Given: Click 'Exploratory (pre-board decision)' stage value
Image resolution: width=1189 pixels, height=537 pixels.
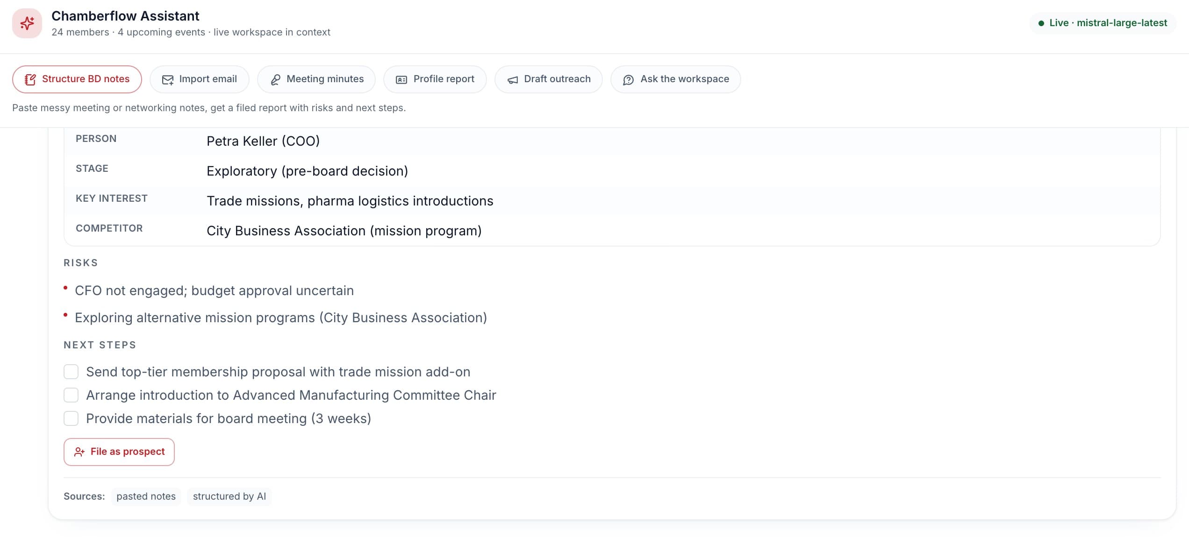Looking at the screenshot, I should point(308,171).
